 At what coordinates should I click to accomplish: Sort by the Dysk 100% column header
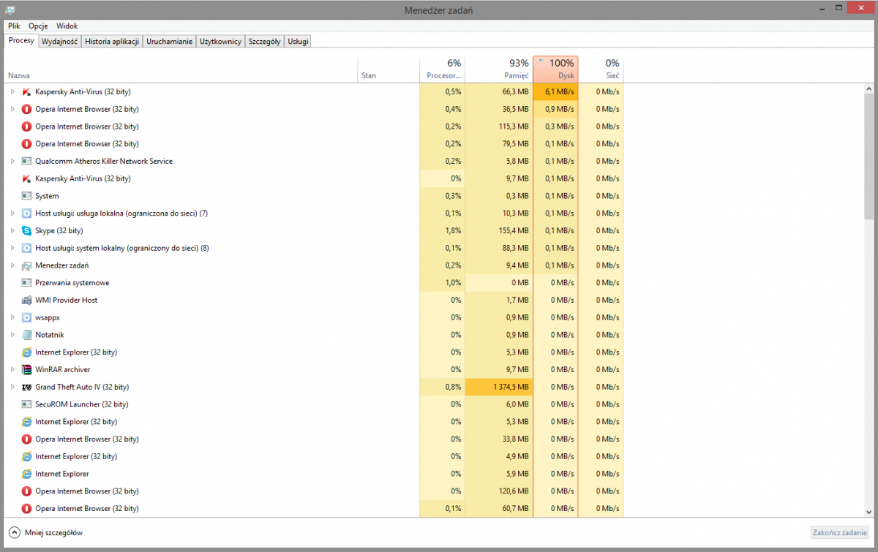pos(556,69)
